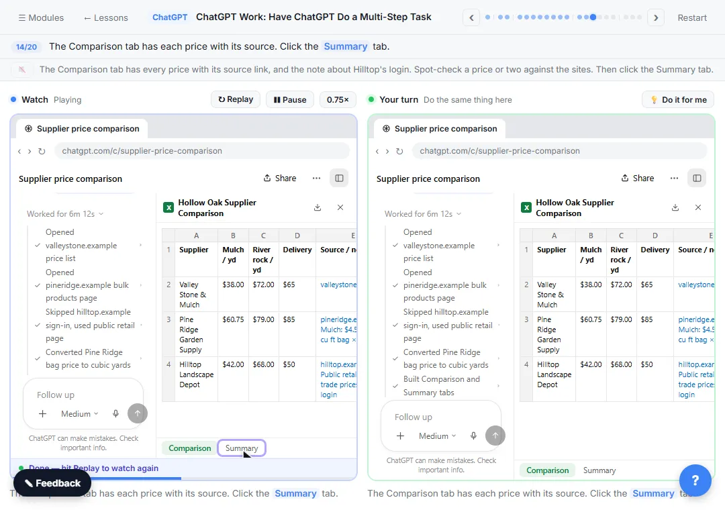
Task: Open Medium dropdown in Your turn panel
Action: coord(438,436)
